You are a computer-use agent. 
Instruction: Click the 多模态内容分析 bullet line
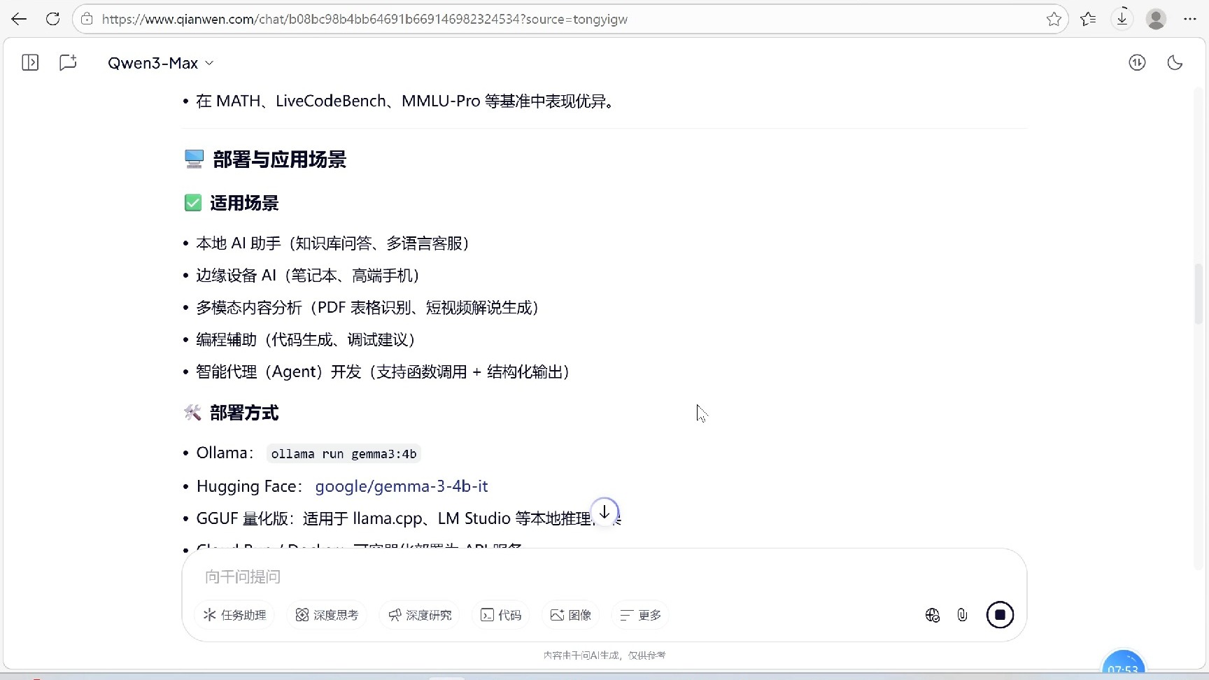[x=368, y=308]
